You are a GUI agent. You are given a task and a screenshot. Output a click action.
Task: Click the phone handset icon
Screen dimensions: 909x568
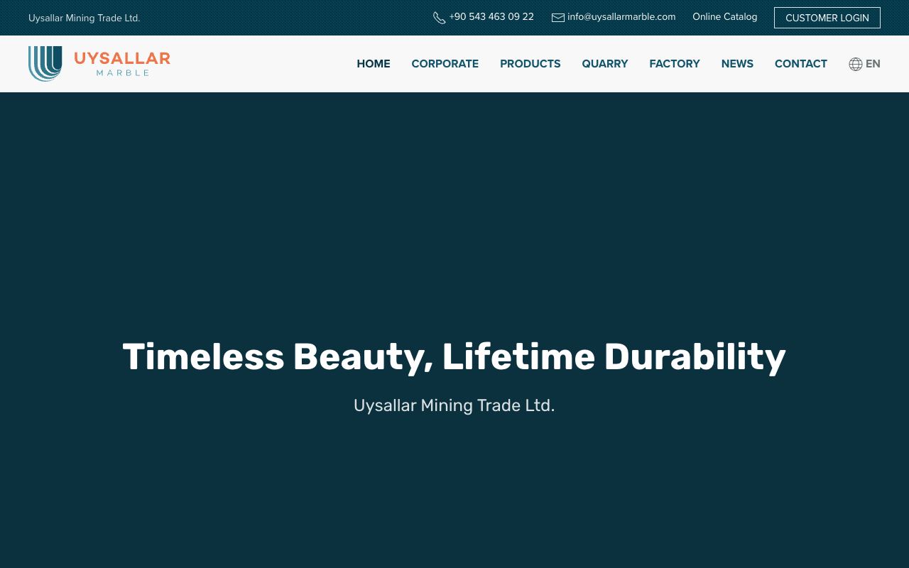440,18
